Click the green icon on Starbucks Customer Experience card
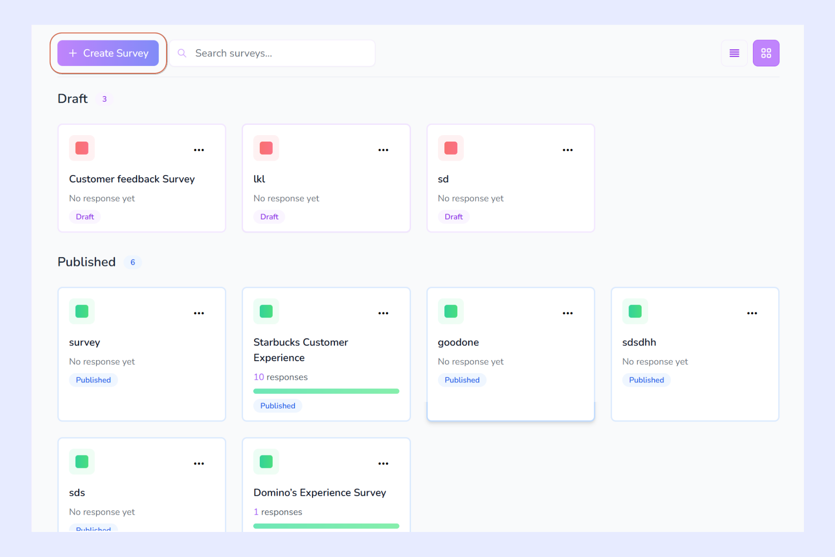The width and height of the screenshot is (835, 557). [266, 311]
